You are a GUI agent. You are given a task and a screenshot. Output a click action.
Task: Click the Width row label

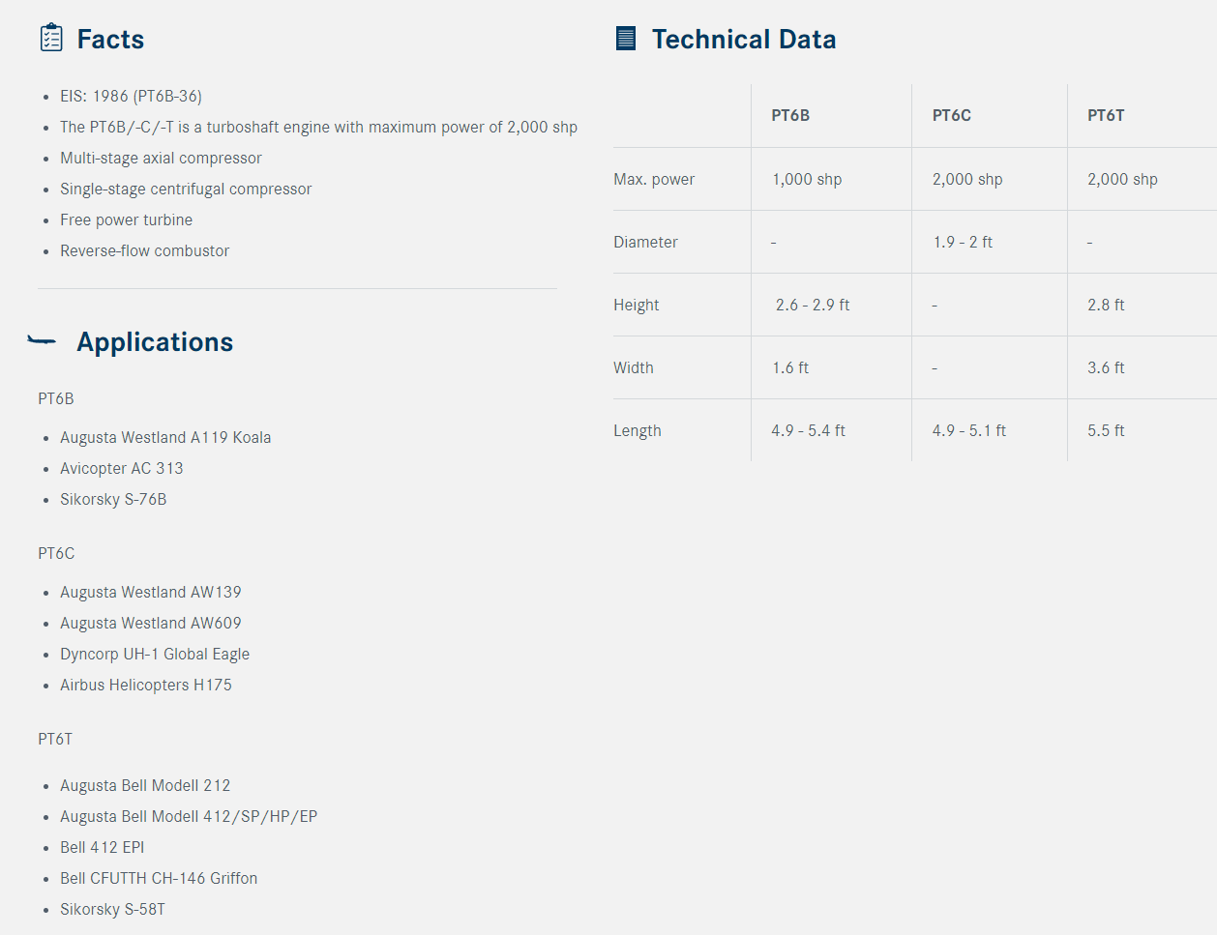[x=633, y=367]
